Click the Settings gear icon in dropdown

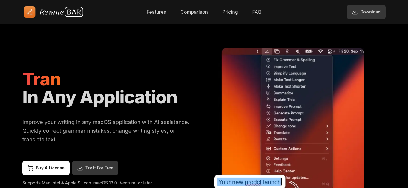tap(268, 158)
